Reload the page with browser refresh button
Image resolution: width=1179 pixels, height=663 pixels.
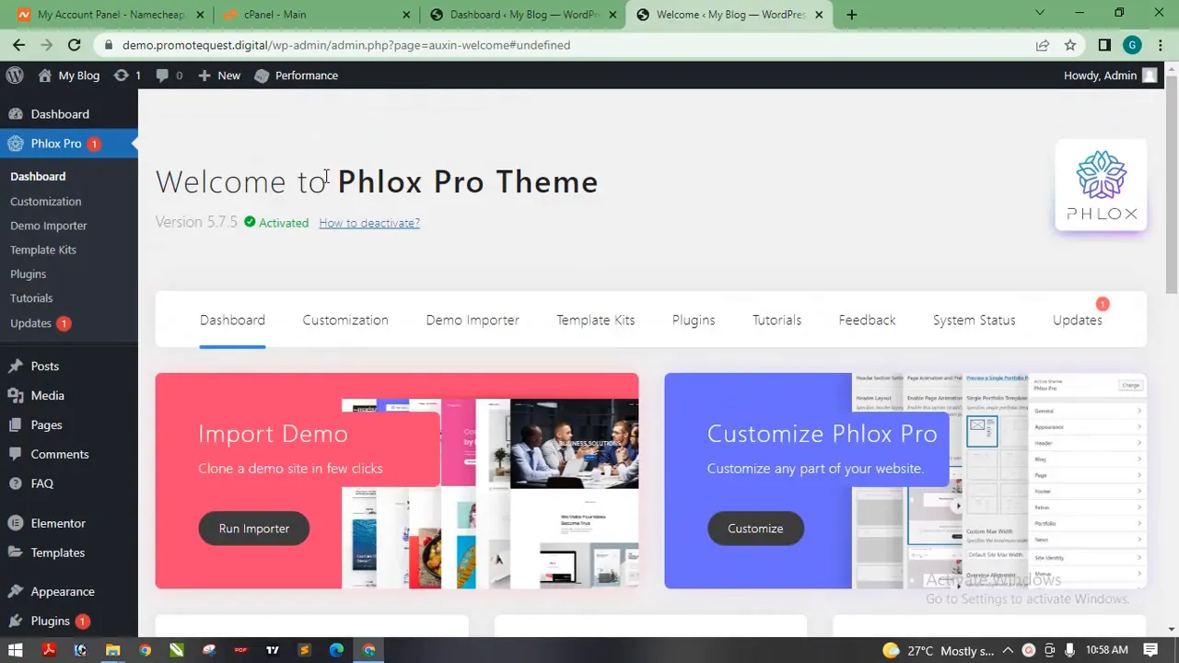tap(74, 45)
